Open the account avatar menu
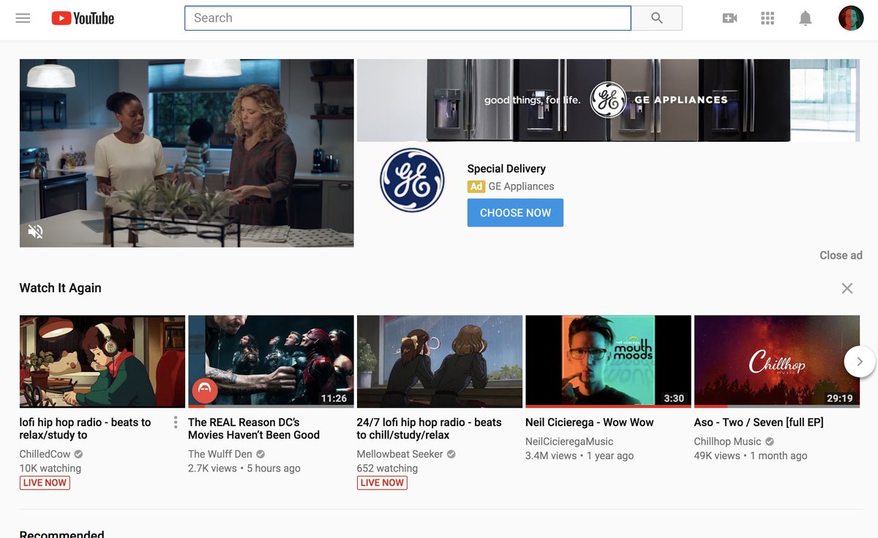 851,18
